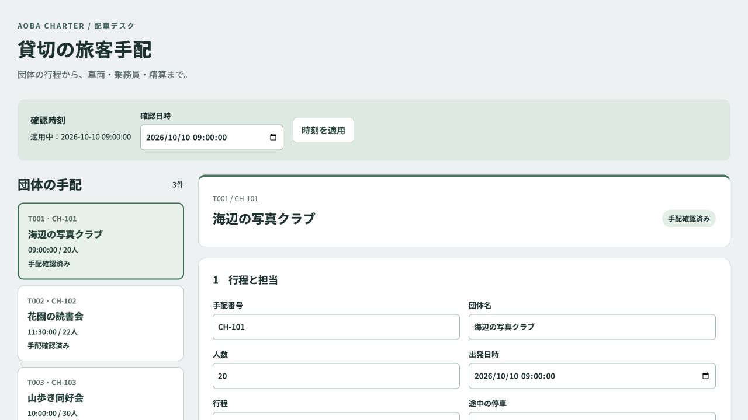The height and width of the screenshot is (420, 748).
Task: Click the 行程 field label
Action: click(x=220, y=404)
